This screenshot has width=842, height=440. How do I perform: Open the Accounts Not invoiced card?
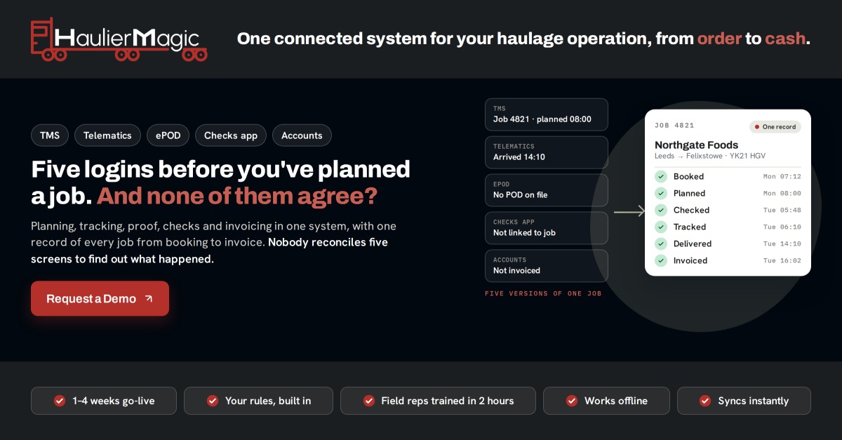pyautogui.click(x=547, y=266)
